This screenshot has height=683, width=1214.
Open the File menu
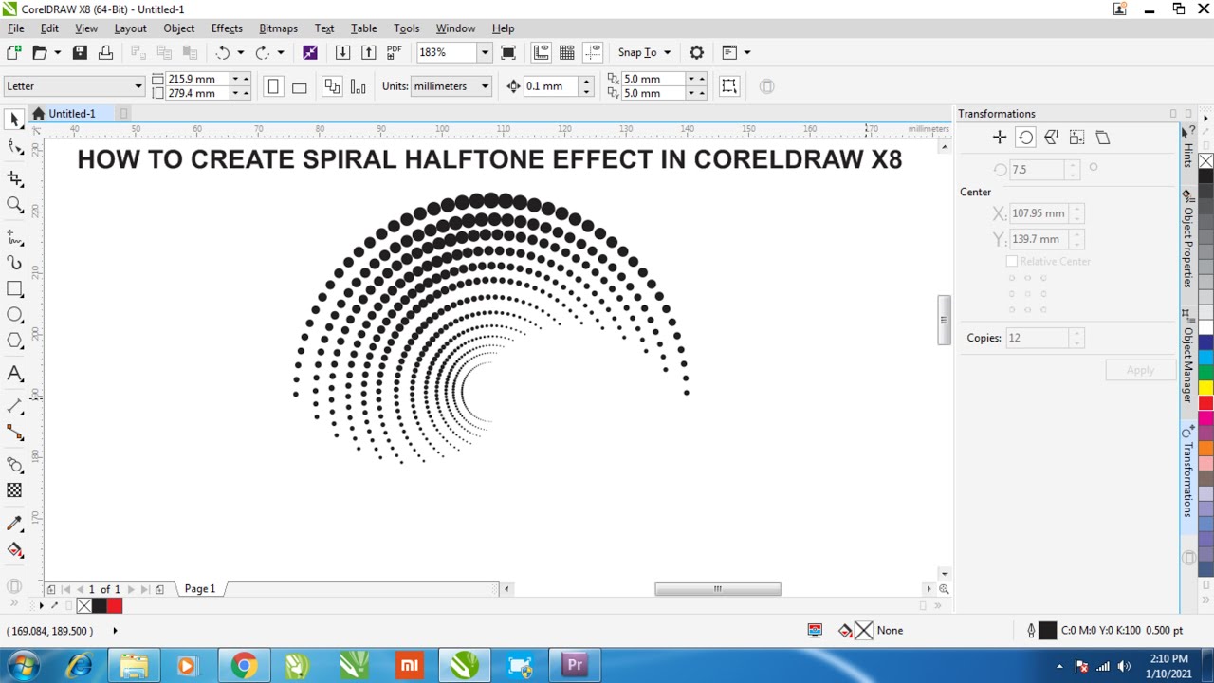point(16,28)
